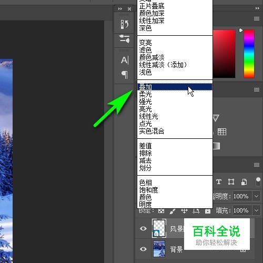Screen dimensions: 263x263
Task: Lock position move icon
Action: tap(184, 211)
